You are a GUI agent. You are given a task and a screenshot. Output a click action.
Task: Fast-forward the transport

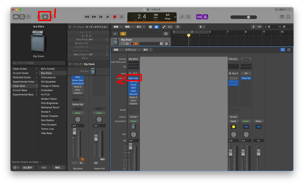(x=94, y=17)
